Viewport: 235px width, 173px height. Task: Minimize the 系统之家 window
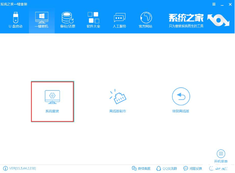point(222,4)
